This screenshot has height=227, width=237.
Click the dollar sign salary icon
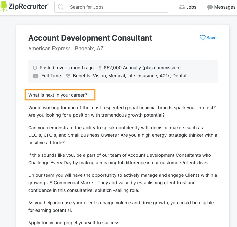point(100,68)
